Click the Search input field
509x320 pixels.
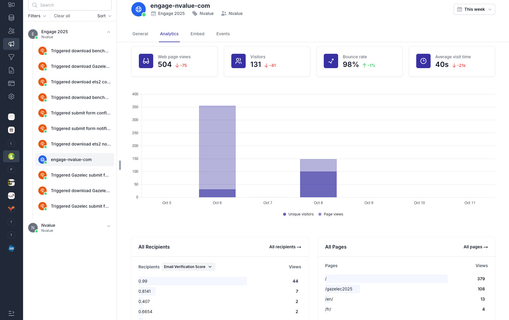[x=70, y=5]
